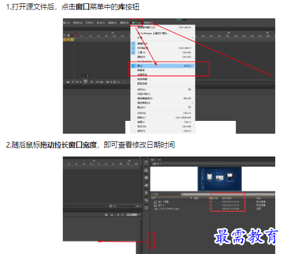Click second icon in collapsed panel dock
This screenshot has height=254, width=283.
[x=146, y=170]
